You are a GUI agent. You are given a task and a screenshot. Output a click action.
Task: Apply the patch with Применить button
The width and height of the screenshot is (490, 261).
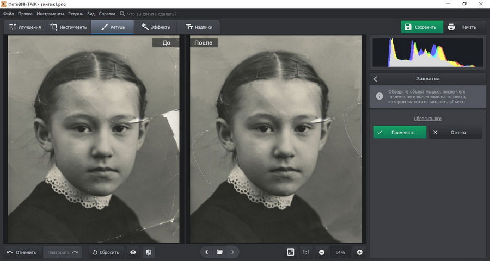(400, 132)
